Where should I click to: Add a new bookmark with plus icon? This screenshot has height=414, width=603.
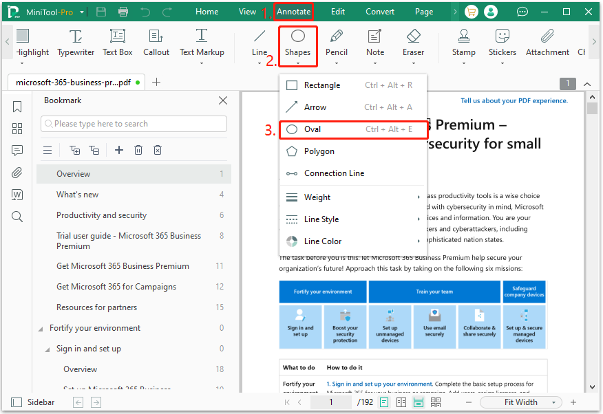point(119,150)
